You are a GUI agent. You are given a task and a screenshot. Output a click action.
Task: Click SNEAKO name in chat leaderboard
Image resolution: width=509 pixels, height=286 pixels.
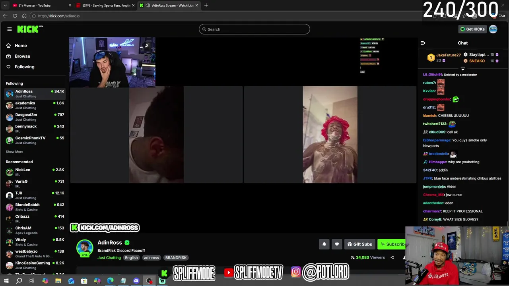[x=477, y=61]
